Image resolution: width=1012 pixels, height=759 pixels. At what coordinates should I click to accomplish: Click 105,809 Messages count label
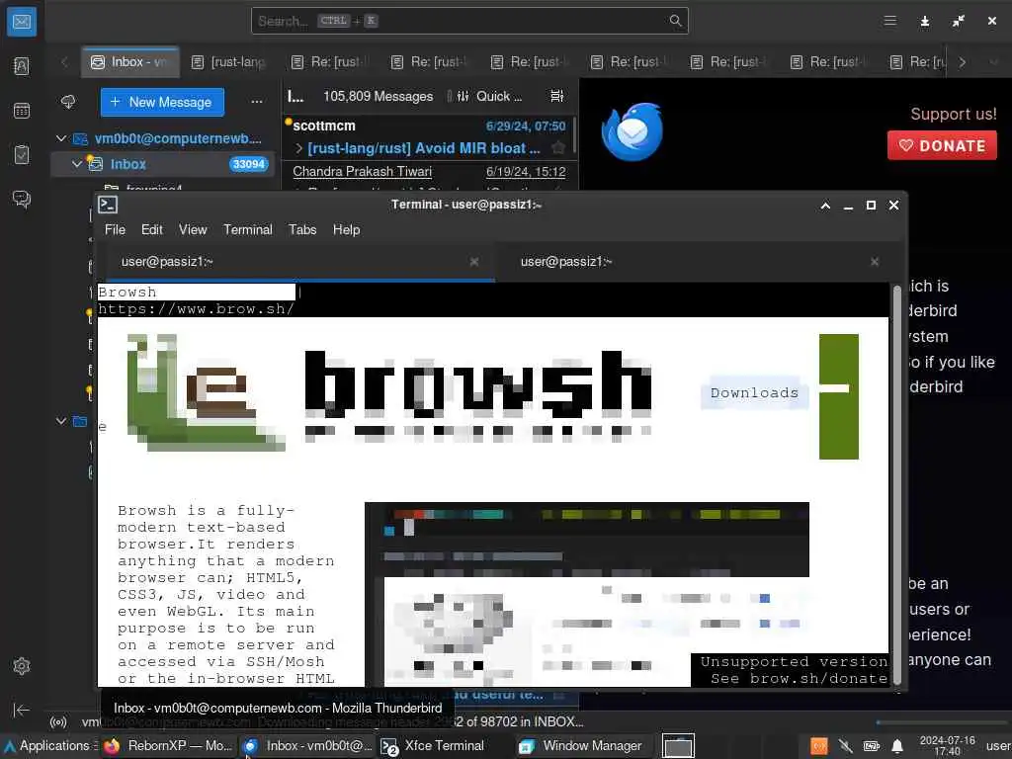pos(379,96)
